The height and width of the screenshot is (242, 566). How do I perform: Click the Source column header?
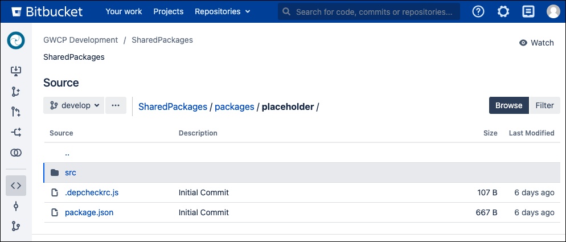point(61,133)
